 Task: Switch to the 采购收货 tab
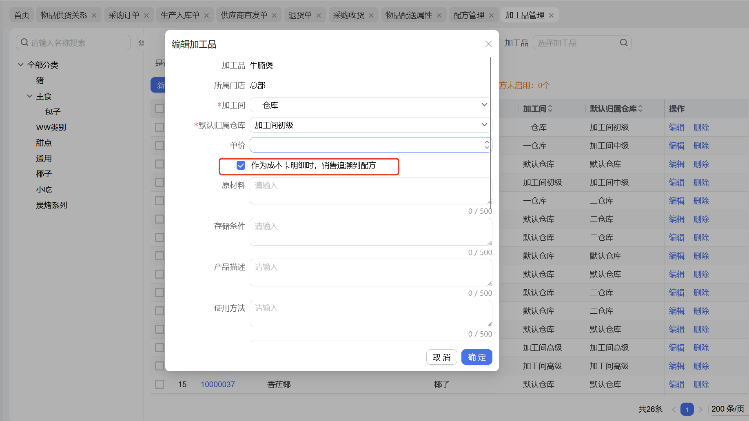point(348,15)
